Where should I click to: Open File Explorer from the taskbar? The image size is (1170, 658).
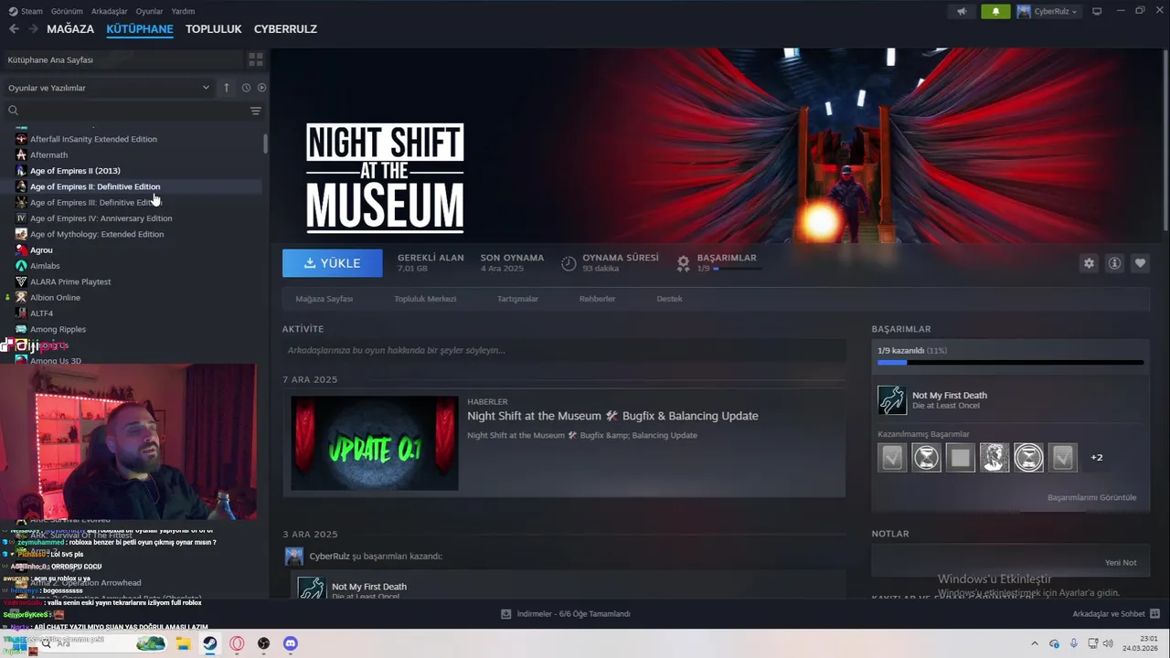183,643
